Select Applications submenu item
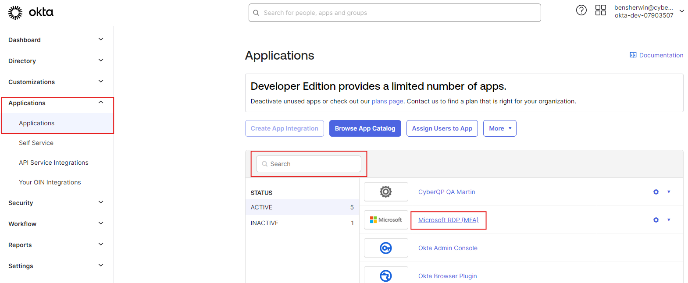The width and height of the screenshot is (688, 283). click(x=57, y=123)
